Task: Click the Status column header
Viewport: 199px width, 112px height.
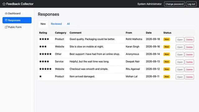Action: pyautogui.click(x=167, y=33)
